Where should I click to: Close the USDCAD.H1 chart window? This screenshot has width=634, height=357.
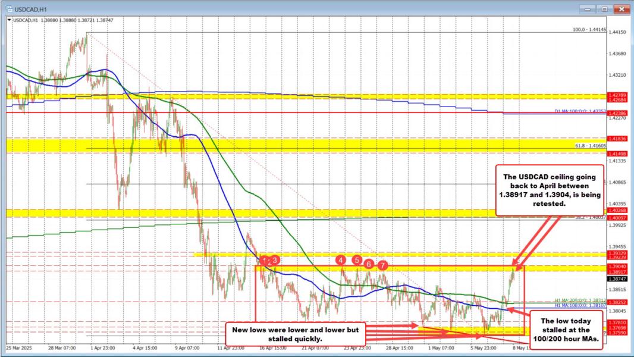[622, 8]
